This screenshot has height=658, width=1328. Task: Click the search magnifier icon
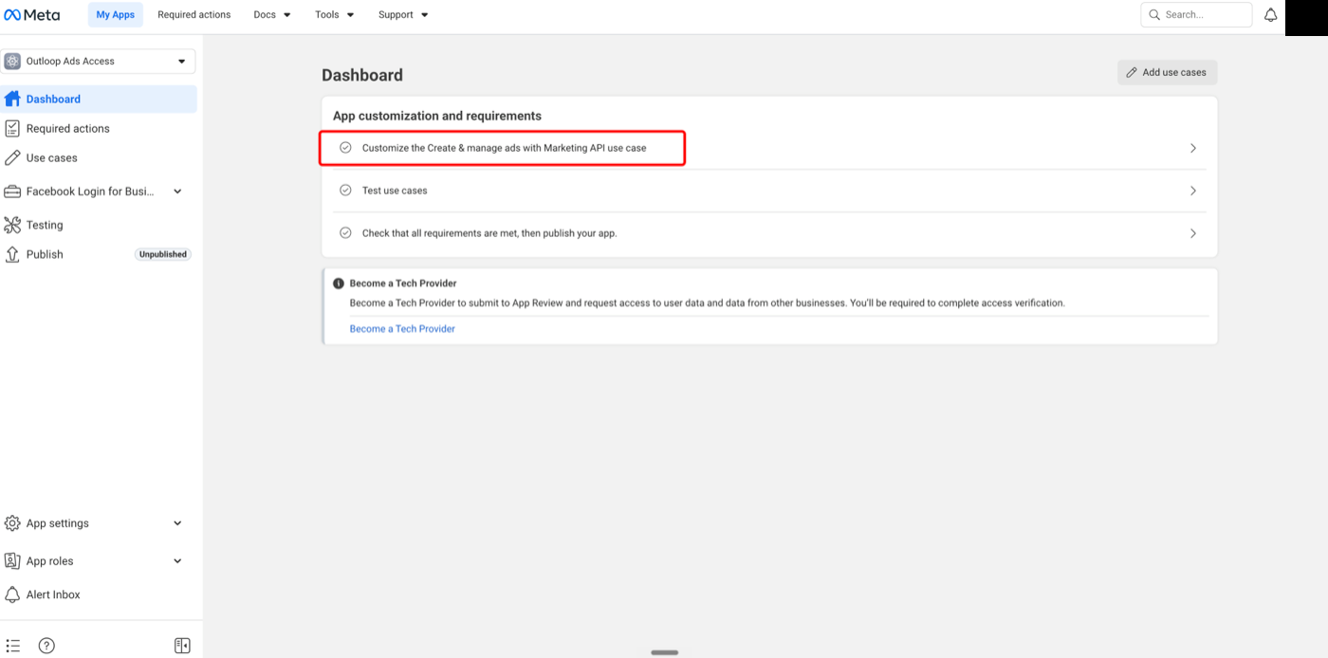click(1154, 15)
